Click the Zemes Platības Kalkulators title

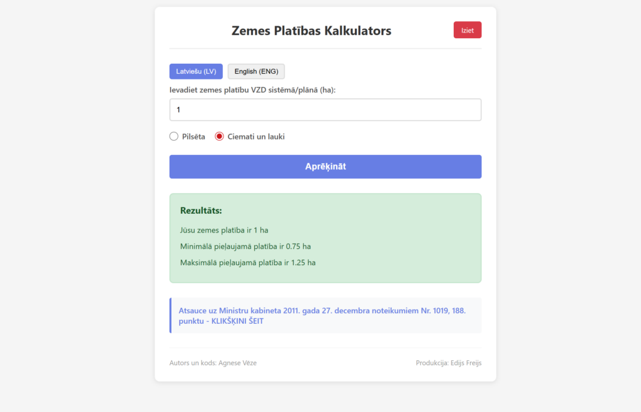(311, 31)
